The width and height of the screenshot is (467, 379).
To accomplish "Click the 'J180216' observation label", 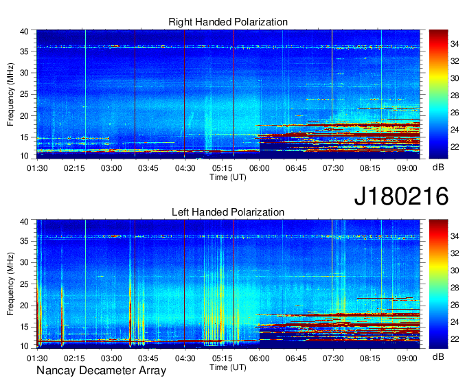I will 401,196.
